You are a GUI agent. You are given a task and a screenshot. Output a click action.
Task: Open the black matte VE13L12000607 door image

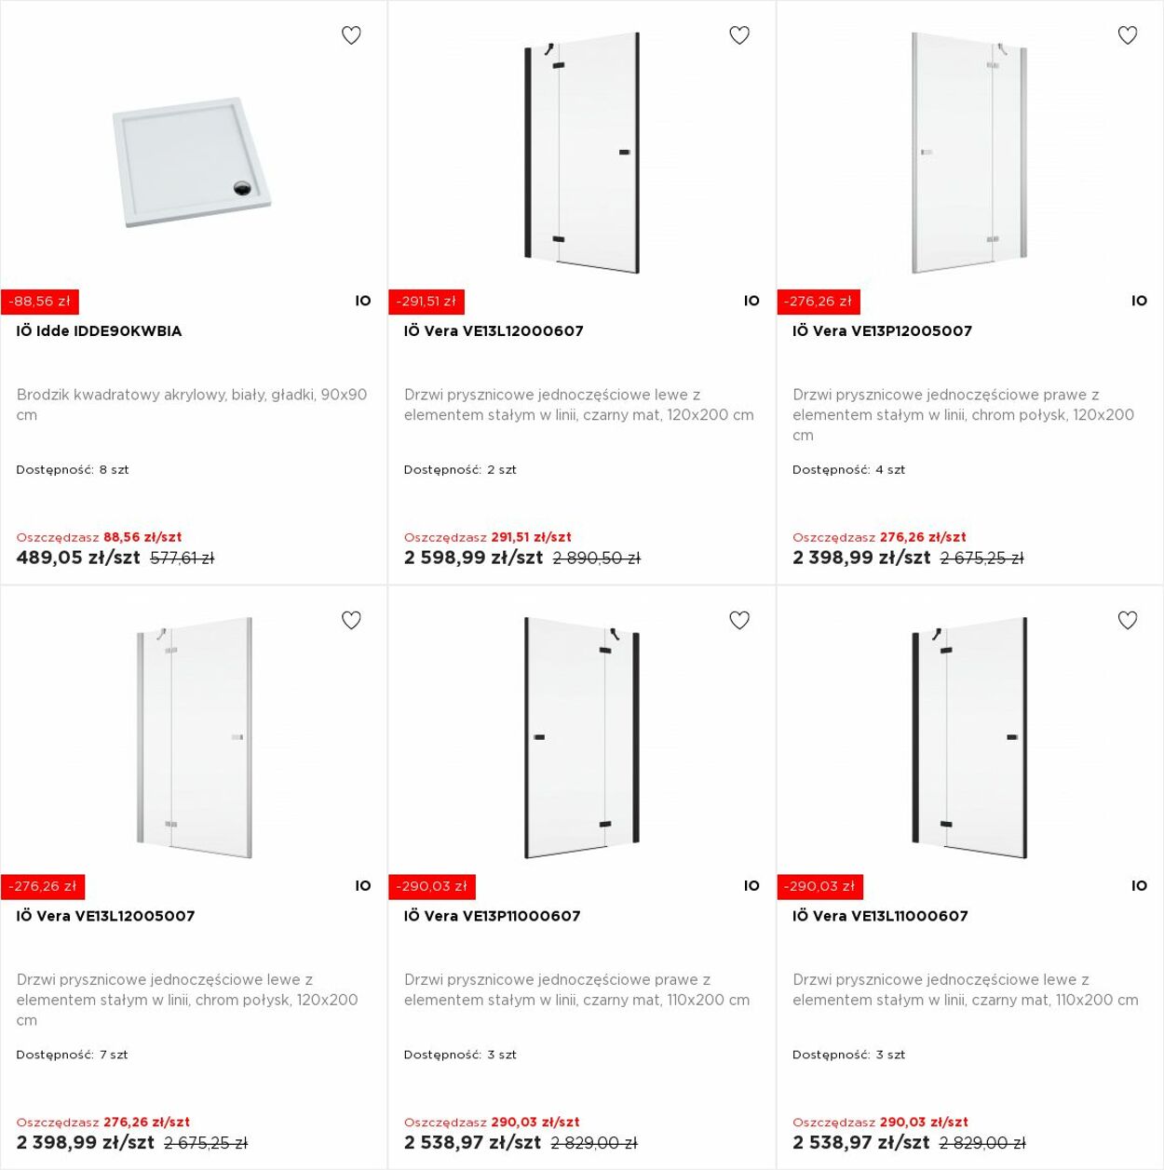pyautogui.click(x=582, y=154)
